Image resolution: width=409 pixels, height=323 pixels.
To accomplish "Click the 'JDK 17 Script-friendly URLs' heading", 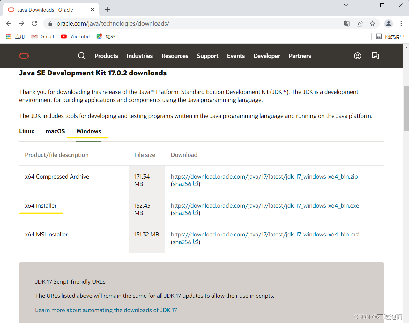I will (70, 282).
